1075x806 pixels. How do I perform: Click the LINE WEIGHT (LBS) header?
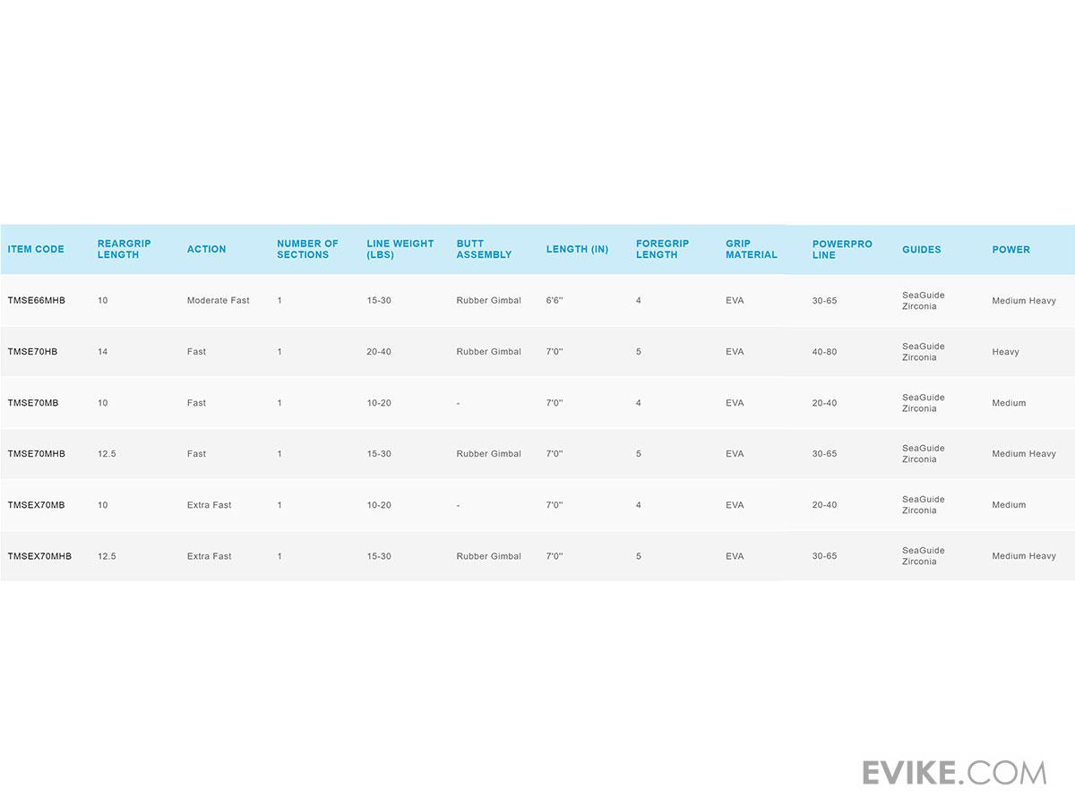point(400,249)
